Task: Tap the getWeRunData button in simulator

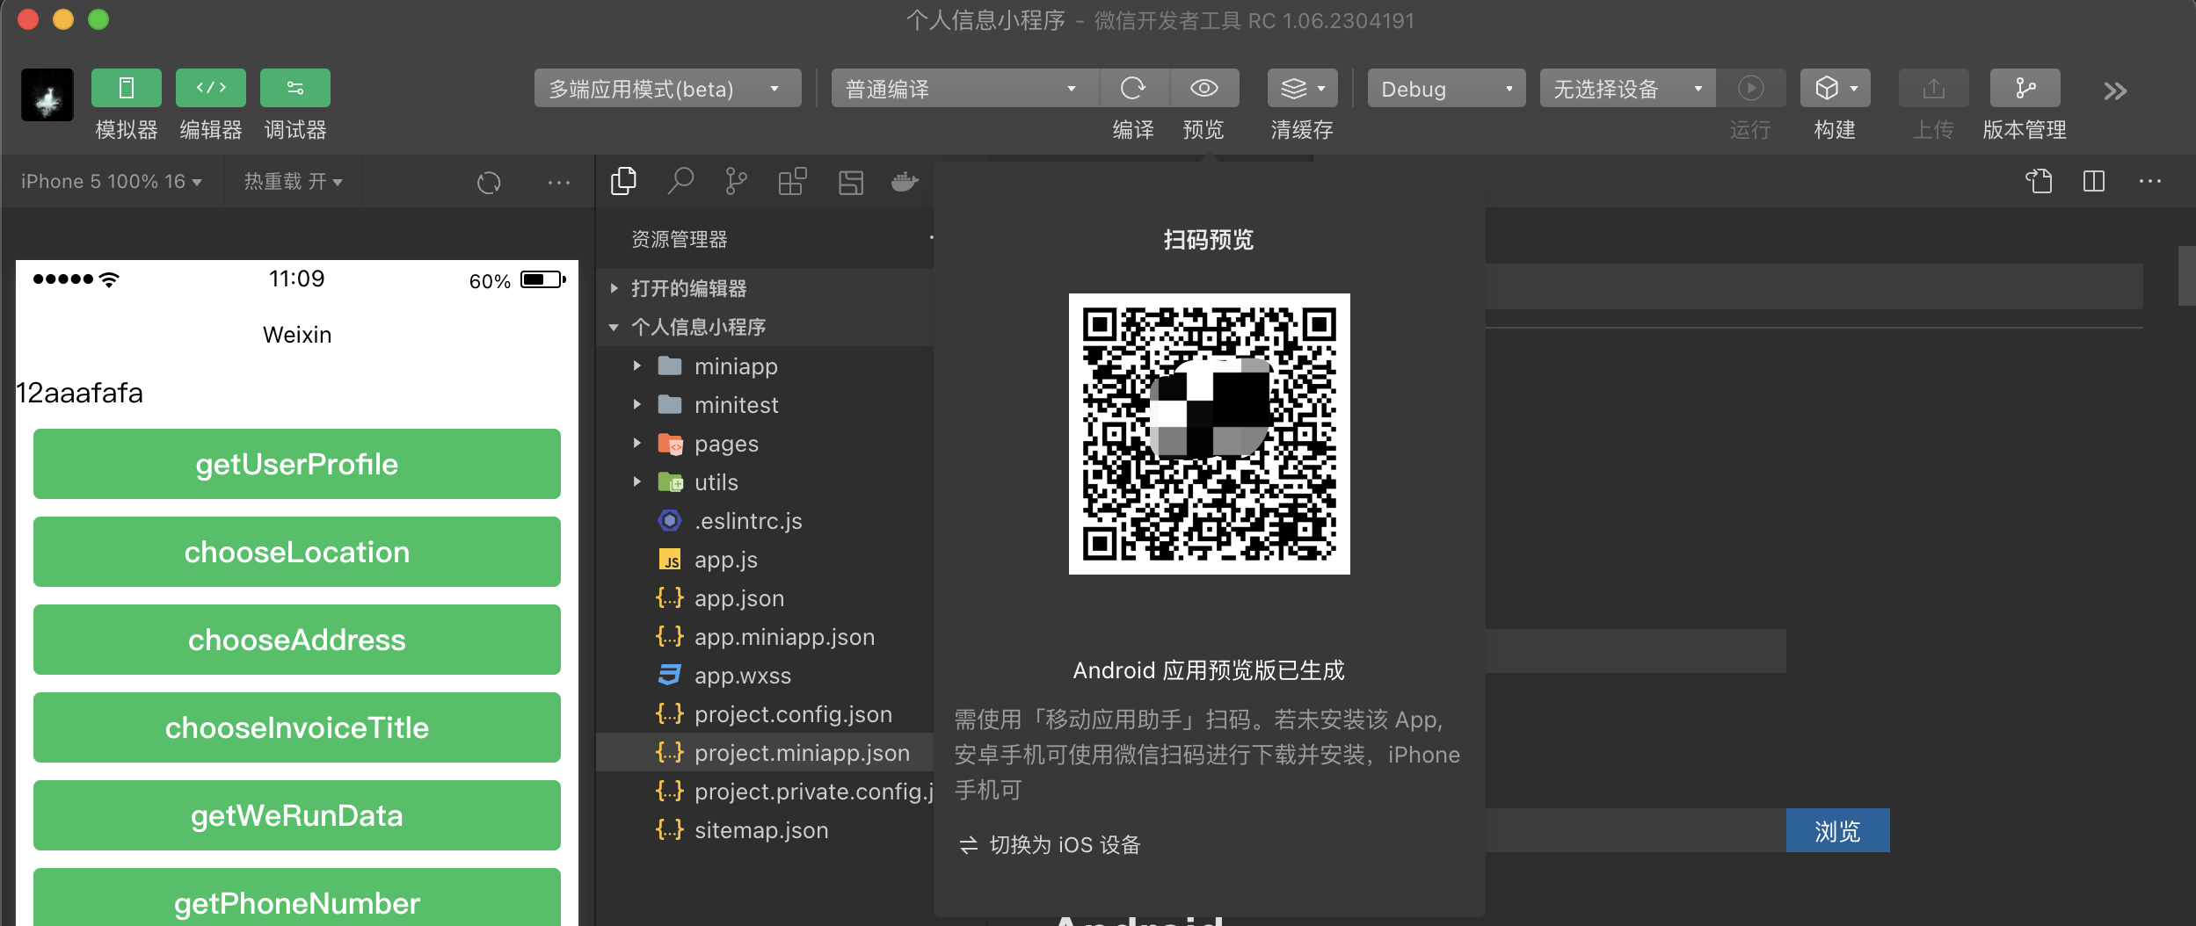Action: click(x=297, y=815)
